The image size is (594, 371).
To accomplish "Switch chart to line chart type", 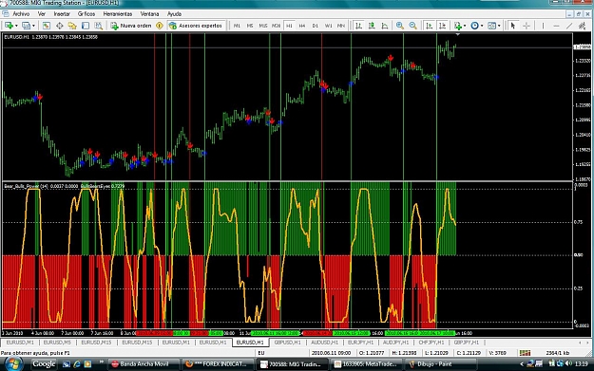I will point(385,26).
